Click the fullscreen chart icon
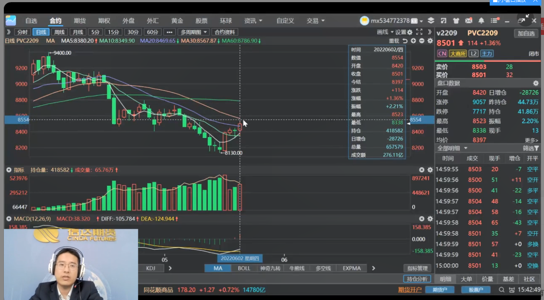544x300 pixels. 419,32
